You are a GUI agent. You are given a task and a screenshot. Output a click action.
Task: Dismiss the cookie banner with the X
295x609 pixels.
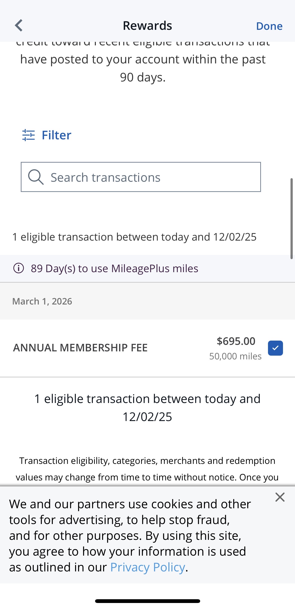(x=280, y=497)
